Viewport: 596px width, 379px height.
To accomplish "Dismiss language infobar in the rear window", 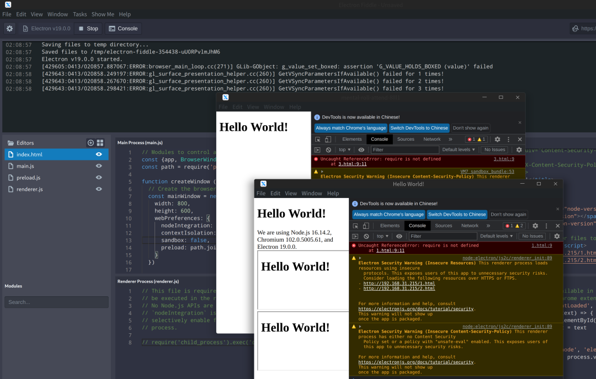I will point(520,122).
